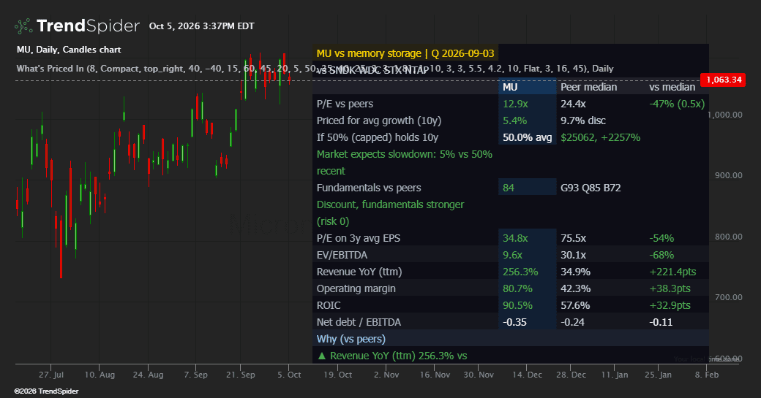The height and width of the screenshot is (398, 761).
Task: Click the red 1,063.34 current price label
Action: click(723, 80)
